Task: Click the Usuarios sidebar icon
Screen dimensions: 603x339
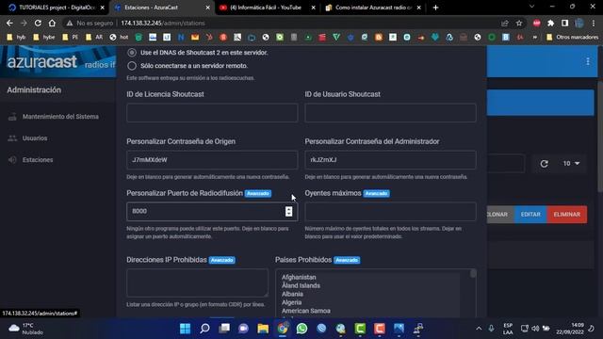Action: pyautogui.click(x=12, y=138)
